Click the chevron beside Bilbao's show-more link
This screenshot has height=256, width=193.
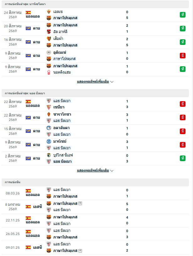[112, 171]
